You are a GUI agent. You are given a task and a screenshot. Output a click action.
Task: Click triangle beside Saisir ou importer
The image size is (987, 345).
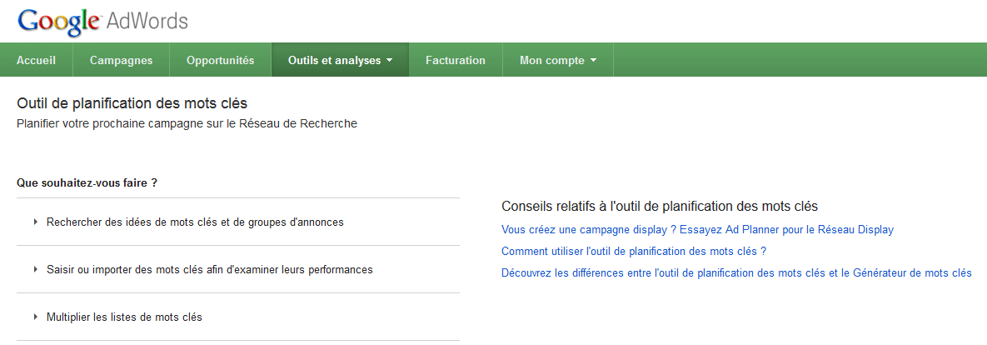[x=36, y=270]
